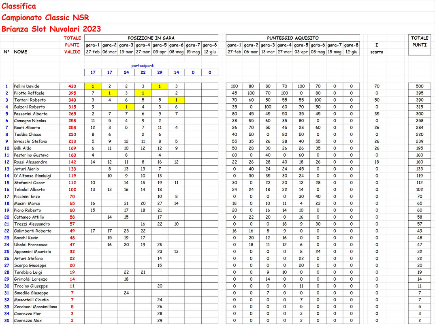Select the name 'Grimoldi Lorenzo'
The image size is (435, 324).
coord(30,279)
